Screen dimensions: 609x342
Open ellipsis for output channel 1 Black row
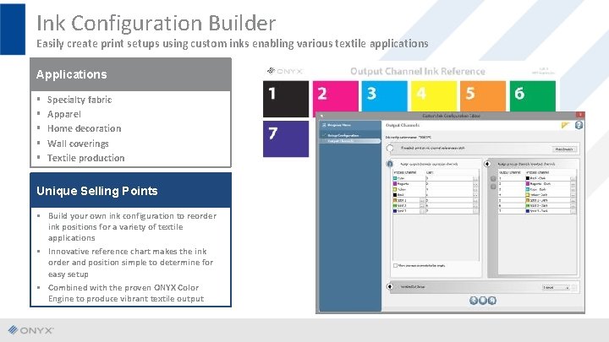click(x=573, y=179)
